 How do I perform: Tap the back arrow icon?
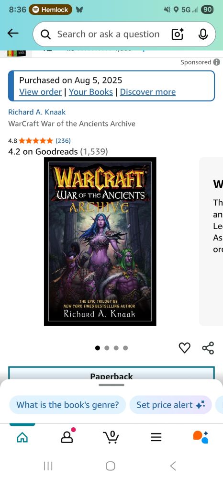coord(13,34)
